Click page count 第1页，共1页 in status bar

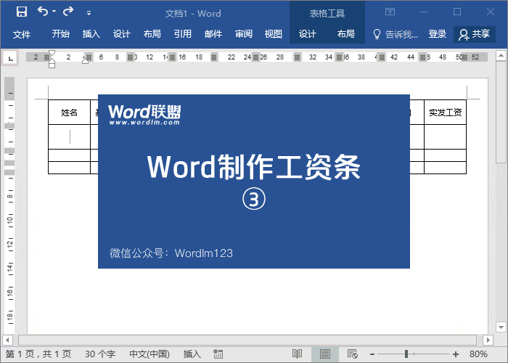point(38,354)
